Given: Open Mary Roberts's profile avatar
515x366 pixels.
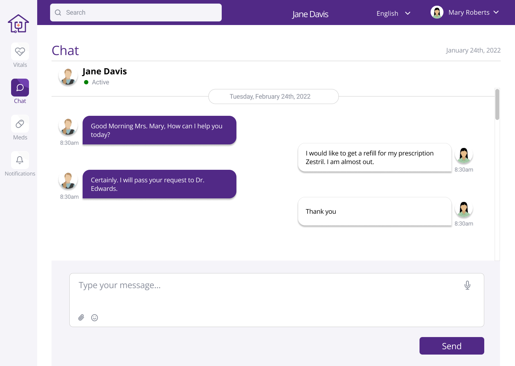Looking at the screenshot, I should coord(437,12).
